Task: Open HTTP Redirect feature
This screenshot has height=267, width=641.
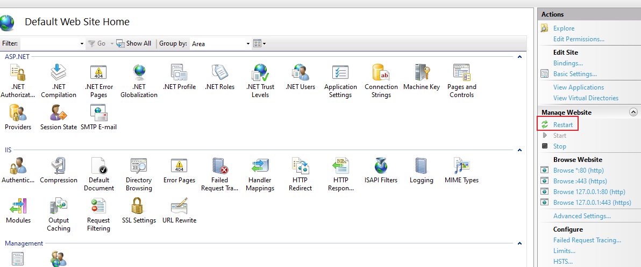Action: (x=300, y=174)
